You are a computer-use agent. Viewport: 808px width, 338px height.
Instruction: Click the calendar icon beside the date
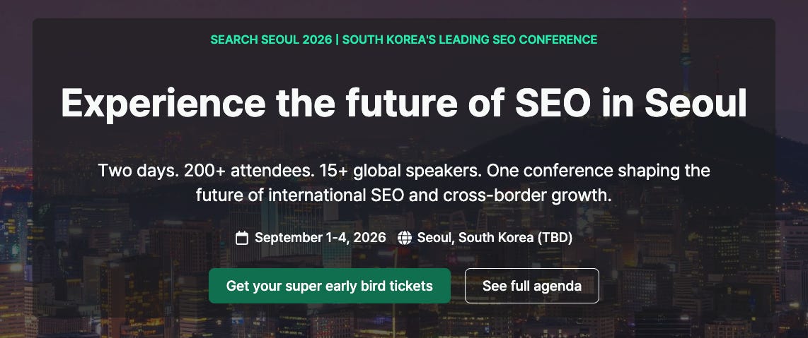[x=242, y=238]
